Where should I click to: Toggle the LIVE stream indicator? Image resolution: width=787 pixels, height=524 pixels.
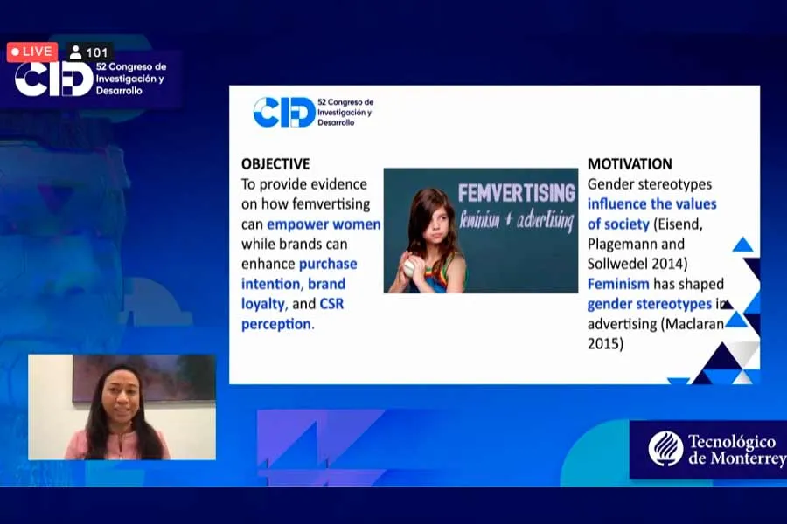tap(31, 51)
